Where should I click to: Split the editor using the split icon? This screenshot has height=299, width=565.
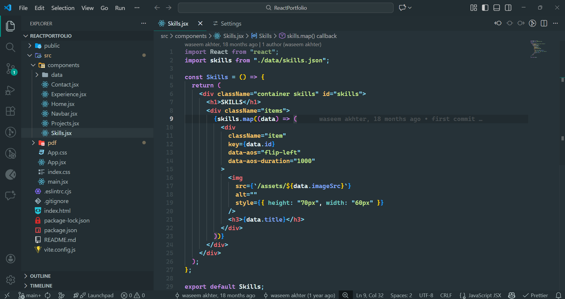click(544, 23)
